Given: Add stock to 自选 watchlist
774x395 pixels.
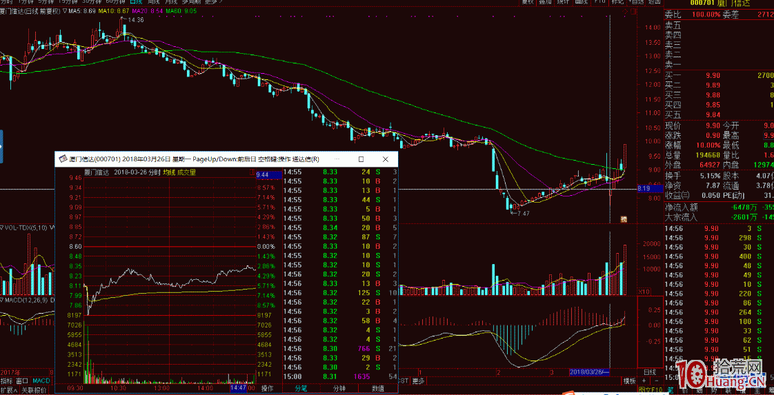Looking at the screenshot, I should click(637, 1).
